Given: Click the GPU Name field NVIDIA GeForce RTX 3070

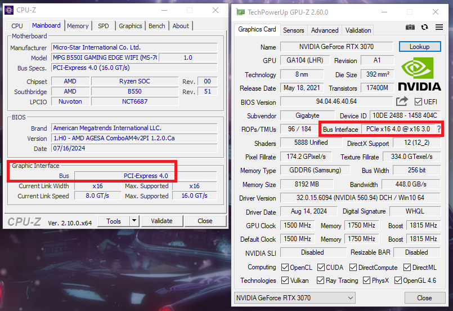Looking at the screenshot, I should pos(337,47).
